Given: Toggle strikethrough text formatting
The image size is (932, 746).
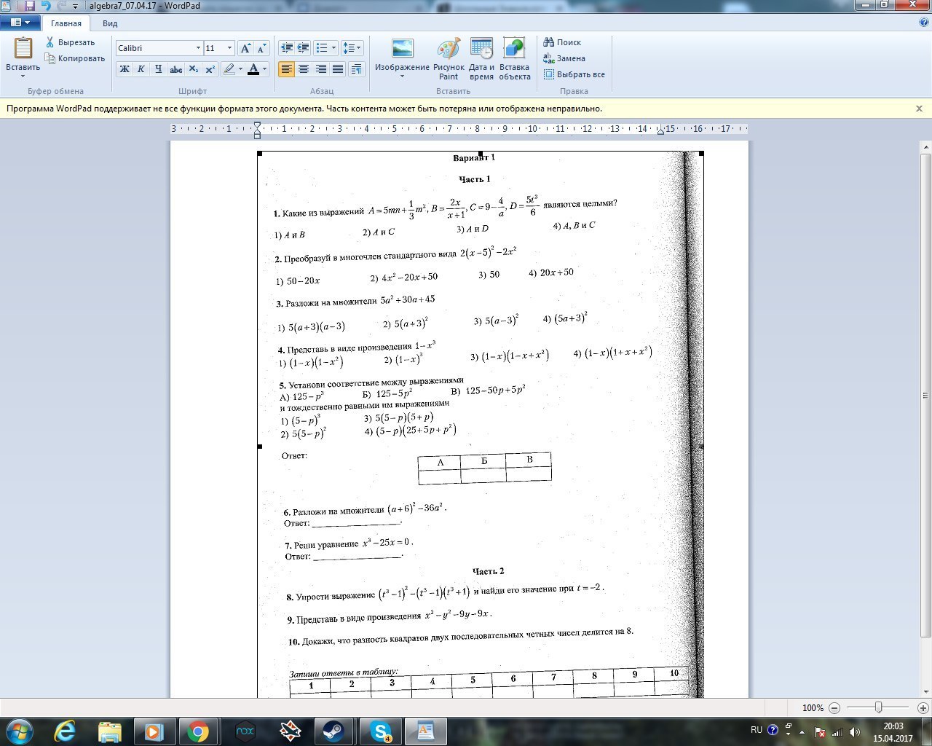Looking at the screenshot, I should [175, 69].
